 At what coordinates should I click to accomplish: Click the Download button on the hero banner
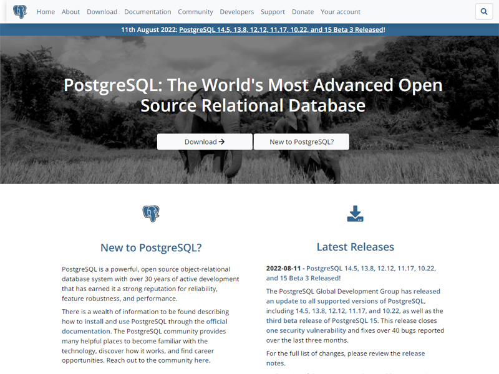204,141
